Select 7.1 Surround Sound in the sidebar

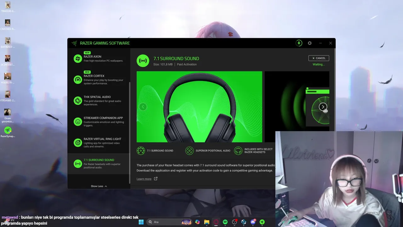(99, 164)
